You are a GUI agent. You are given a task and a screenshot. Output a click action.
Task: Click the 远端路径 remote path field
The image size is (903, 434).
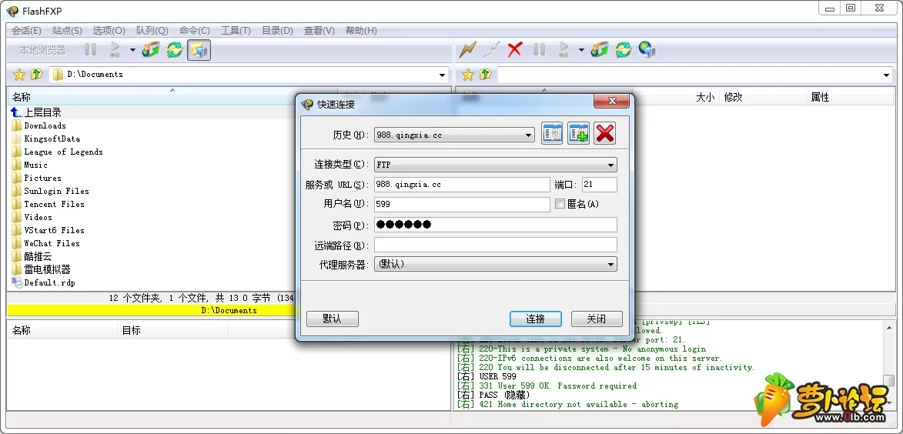(495, 245)
